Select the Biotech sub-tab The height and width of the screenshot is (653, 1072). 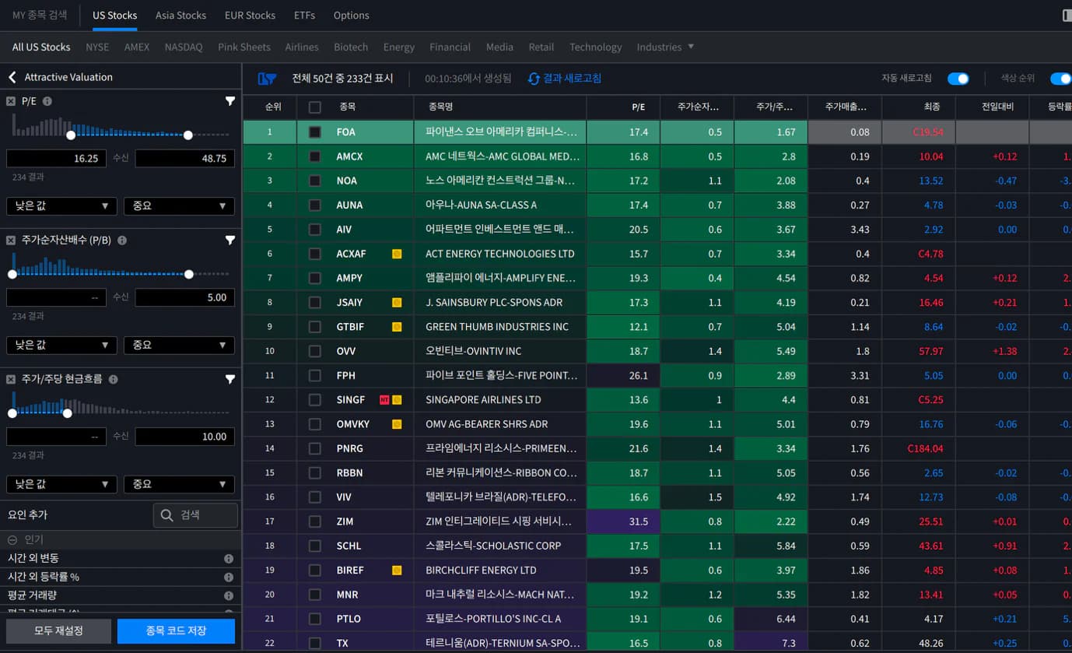351,47
